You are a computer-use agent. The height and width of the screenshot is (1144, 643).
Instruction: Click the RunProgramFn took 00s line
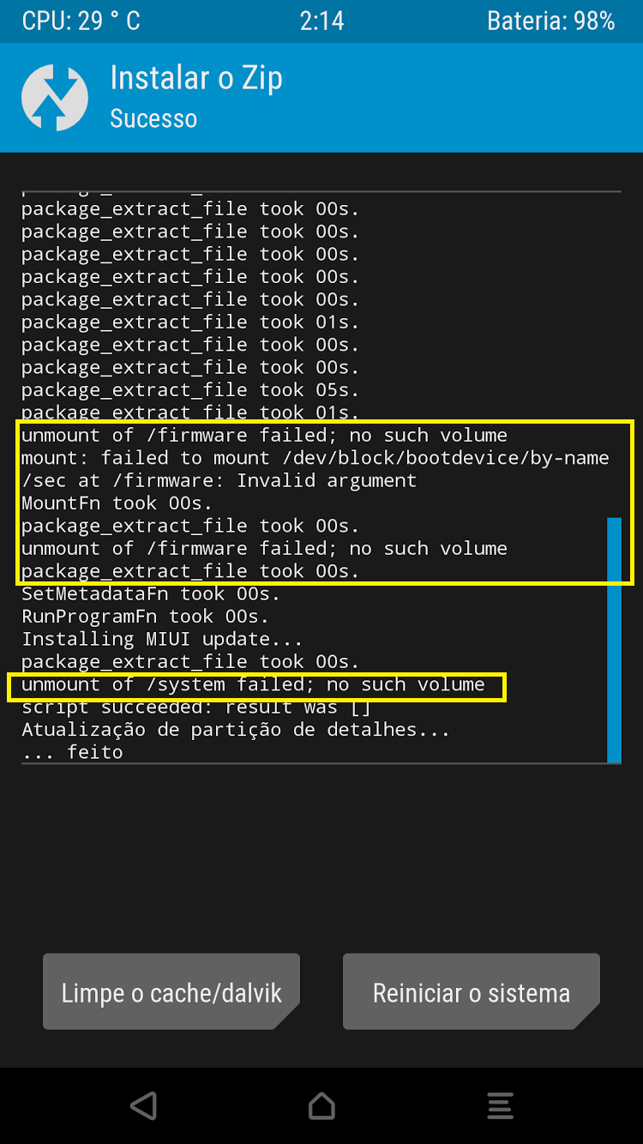(x=145, y=616)
